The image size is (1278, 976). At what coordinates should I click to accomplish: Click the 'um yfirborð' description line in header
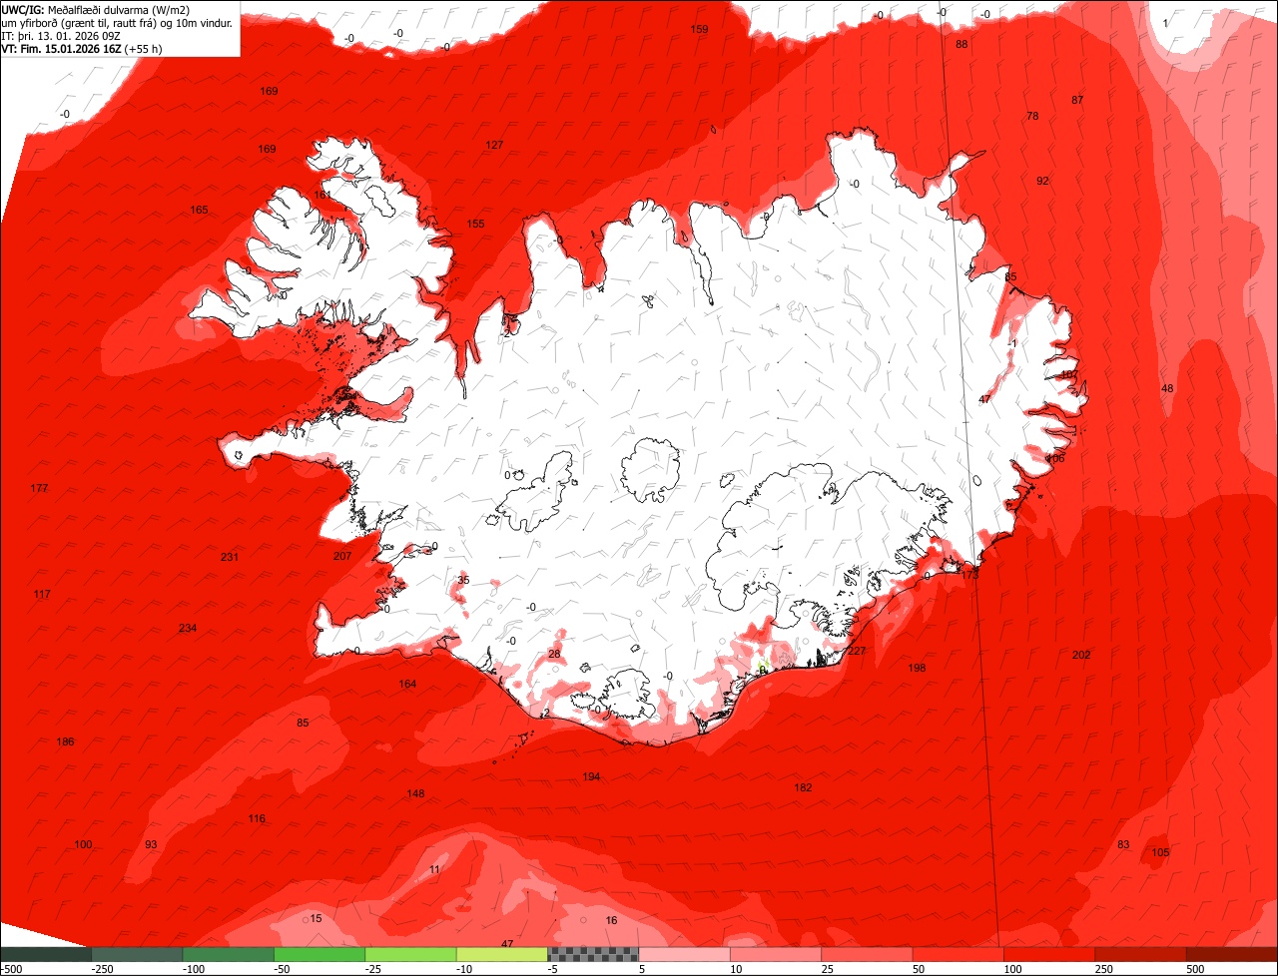click(x=117, y=22)
